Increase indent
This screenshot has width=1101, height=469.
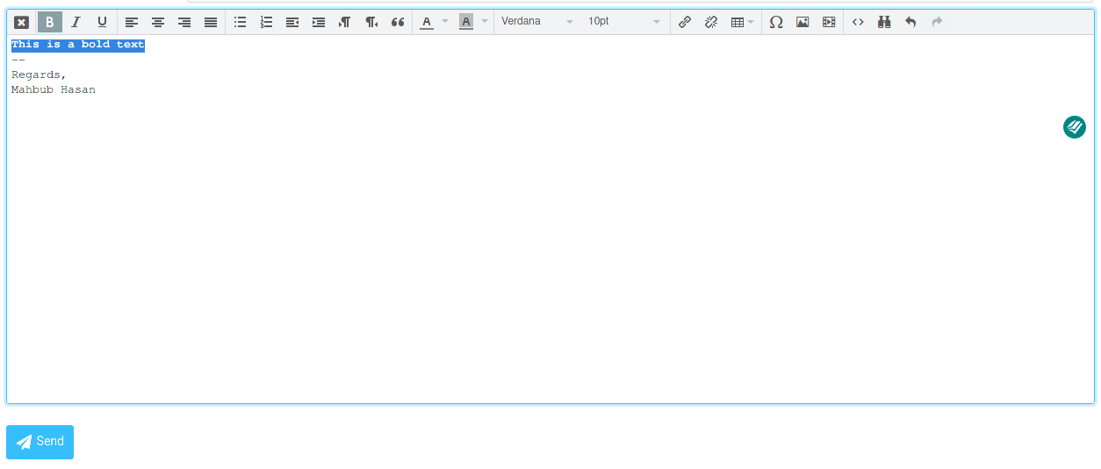pyautogui.click(x=319, y=22)
